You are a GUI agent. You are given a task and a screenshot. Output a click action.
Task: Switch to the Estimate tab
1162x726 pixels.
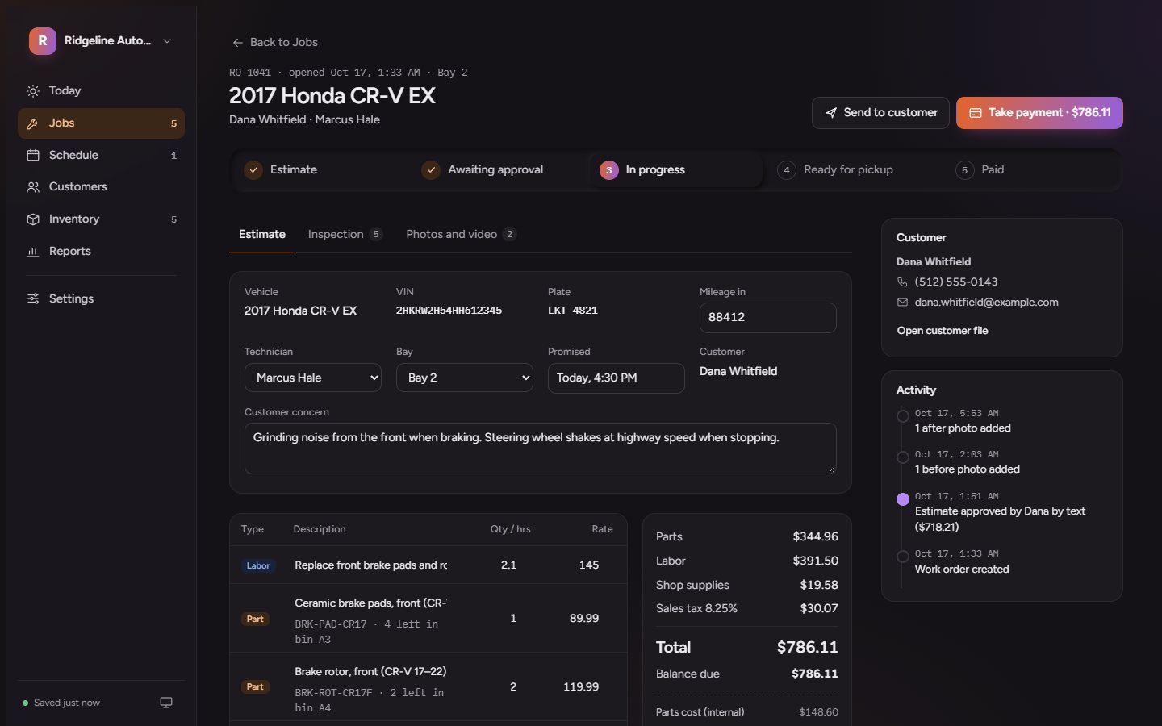(x=262, y=235)
